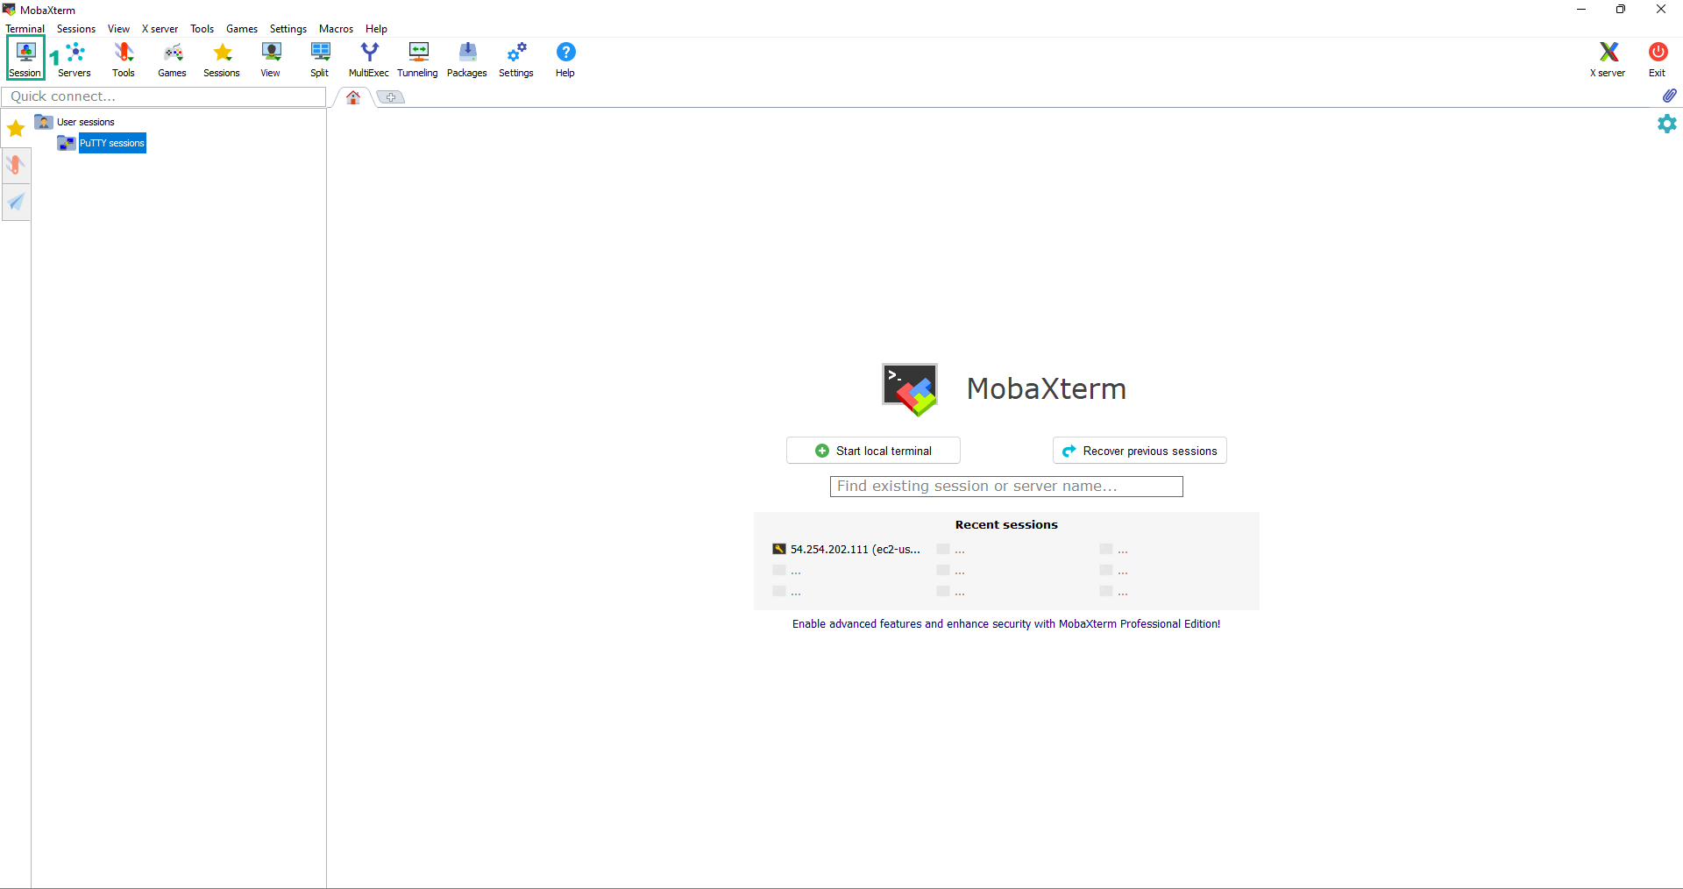Open the Games menu in menu bar

click(242, 29)
